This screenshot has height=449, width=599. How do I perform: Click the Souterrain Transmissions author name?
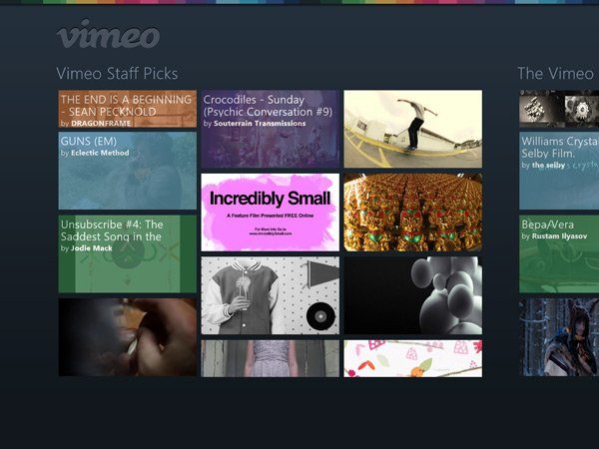click(260, 124)
